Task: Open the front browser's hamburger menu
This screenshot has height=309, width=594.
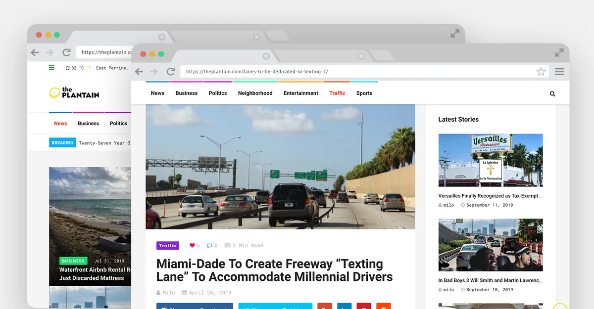Action: coord(559,72)
